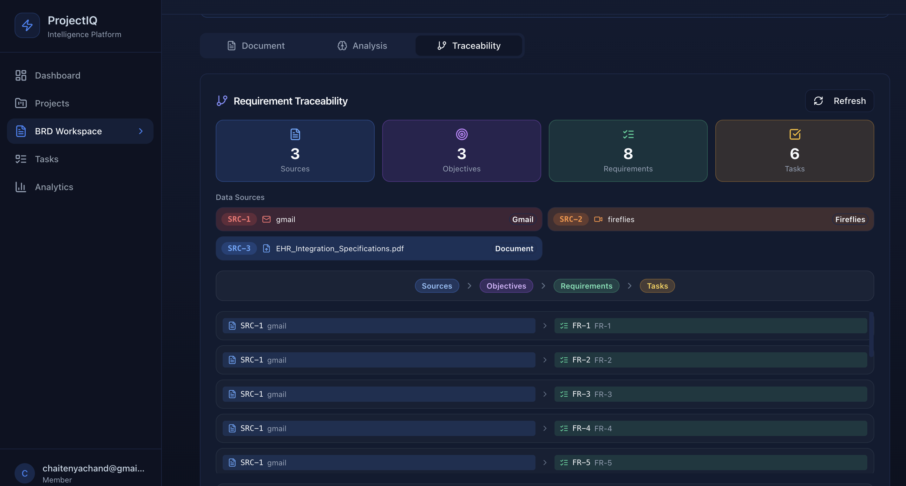Click the ProjectIQ lightning bolt logo

pos(27,25)
